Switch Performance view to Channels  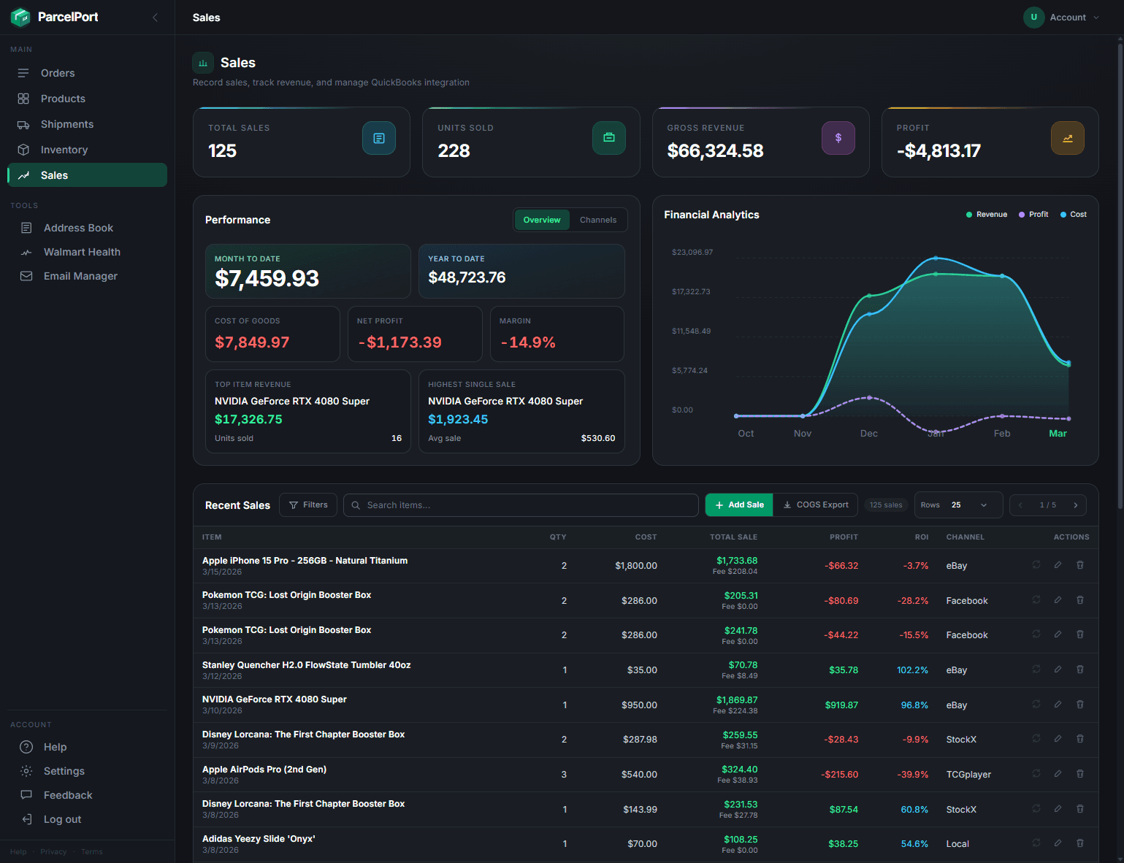597,220
